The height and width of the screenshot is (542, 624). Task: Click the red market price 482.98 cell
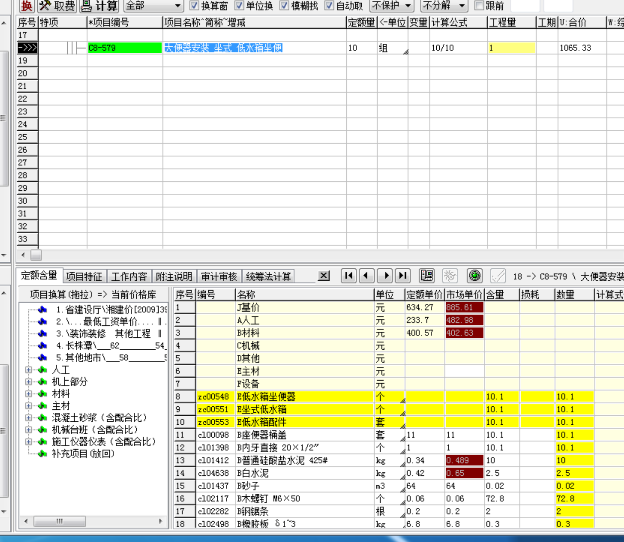pyautogui.click(x=464, y=320)
